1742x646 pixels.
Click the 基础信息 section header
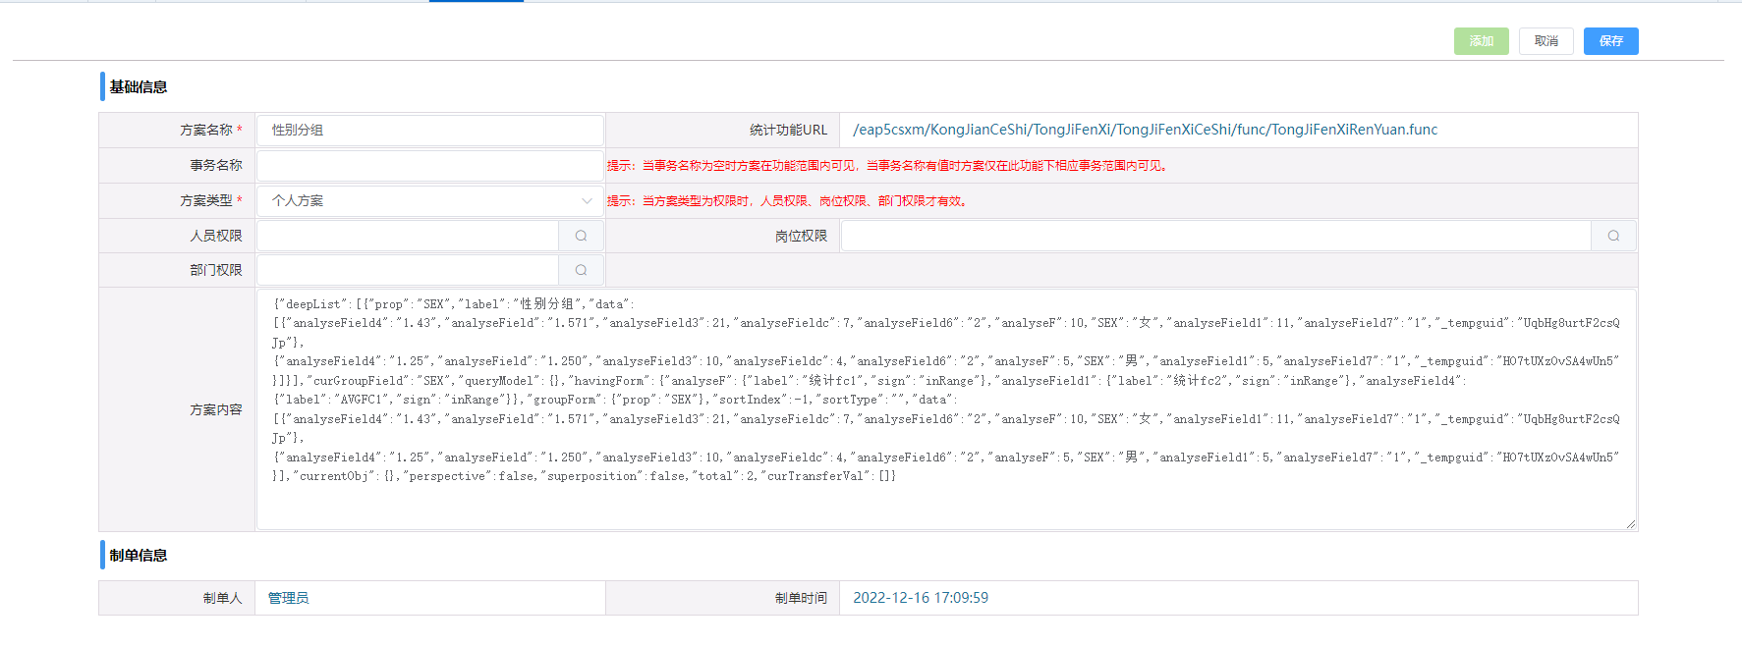139,87
